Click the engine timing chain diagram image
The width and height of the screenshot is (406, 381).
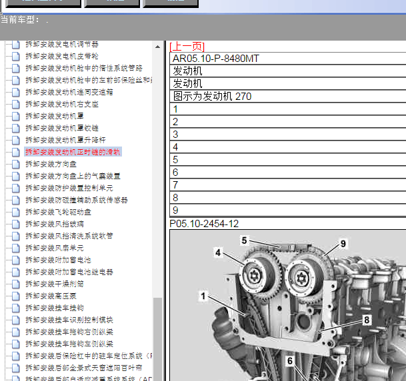[x=288, y=305]
